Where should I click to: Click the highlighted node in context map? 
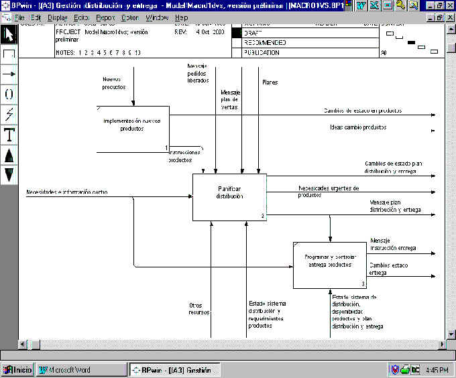point(411,42)
